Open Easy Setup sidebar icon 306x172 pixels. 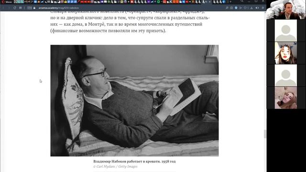pos(262,8)
